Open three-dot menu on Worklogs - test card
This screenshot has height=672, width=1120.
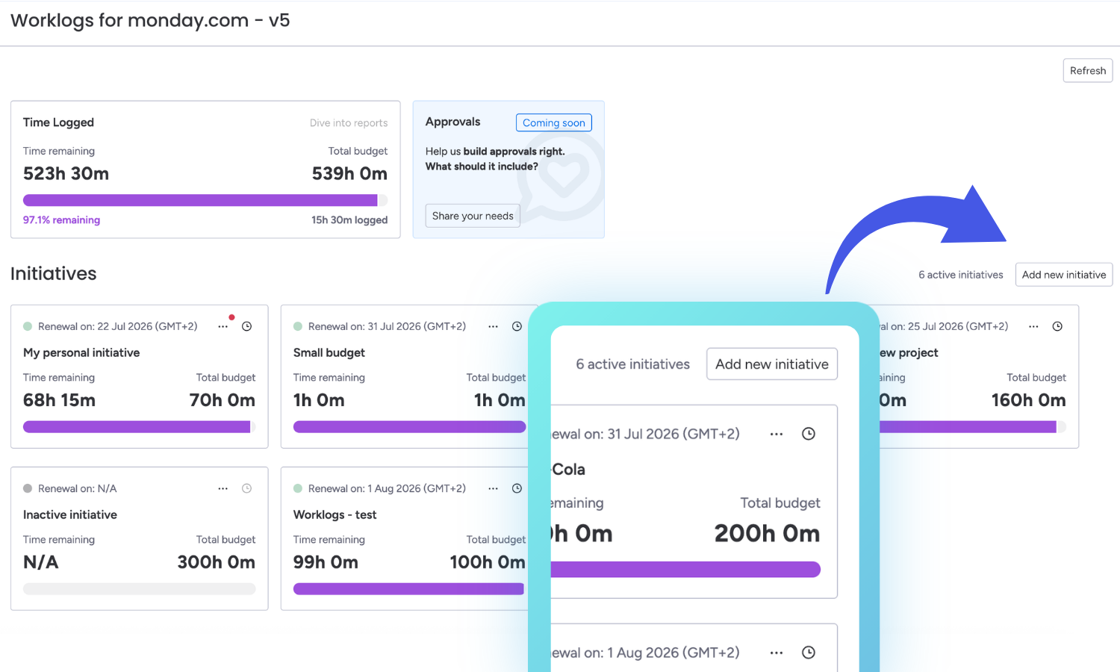(x=493, y=488)
